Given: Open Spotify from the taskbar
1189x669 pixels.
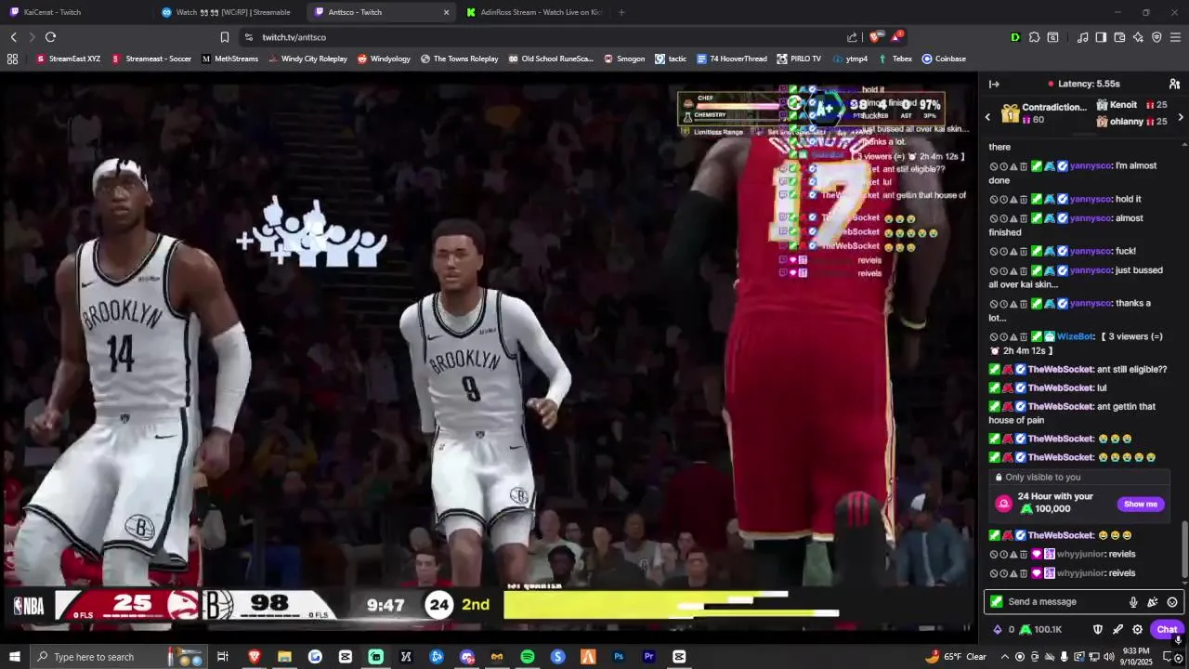Looking at the screenshot, I should [528, 657].
